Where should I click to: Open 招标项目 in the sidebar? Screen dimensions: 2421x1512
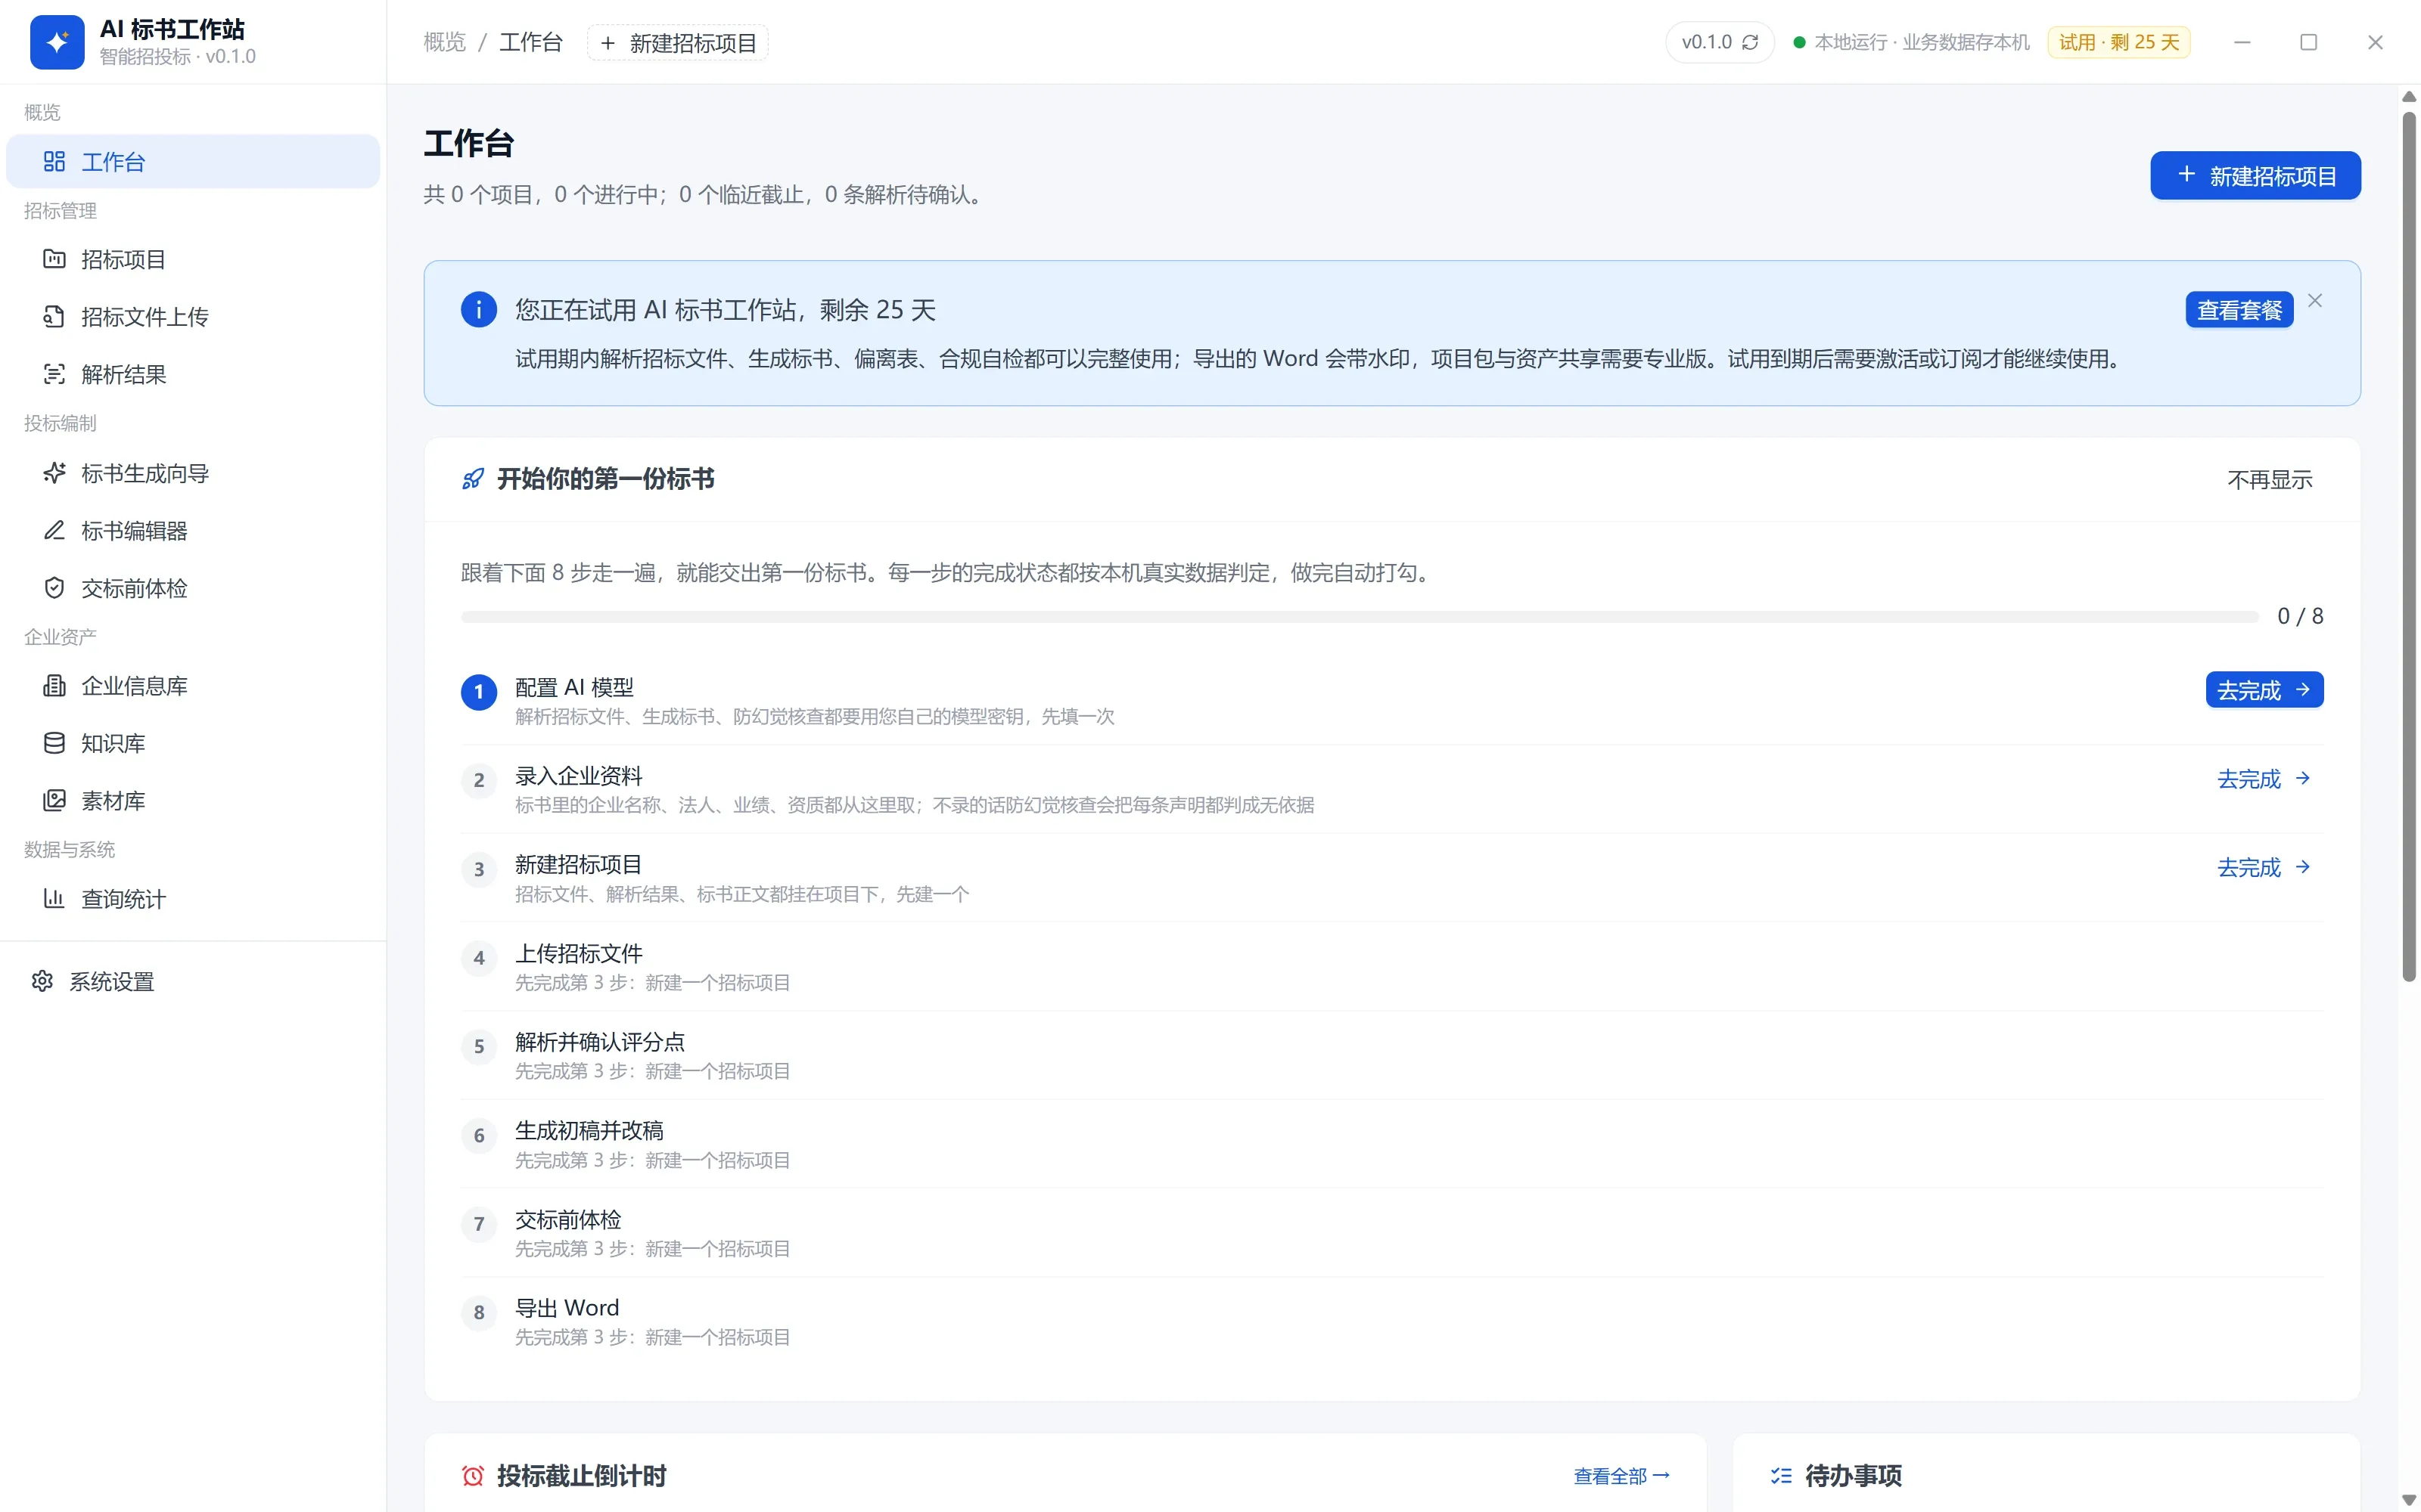tap(193, 259)
